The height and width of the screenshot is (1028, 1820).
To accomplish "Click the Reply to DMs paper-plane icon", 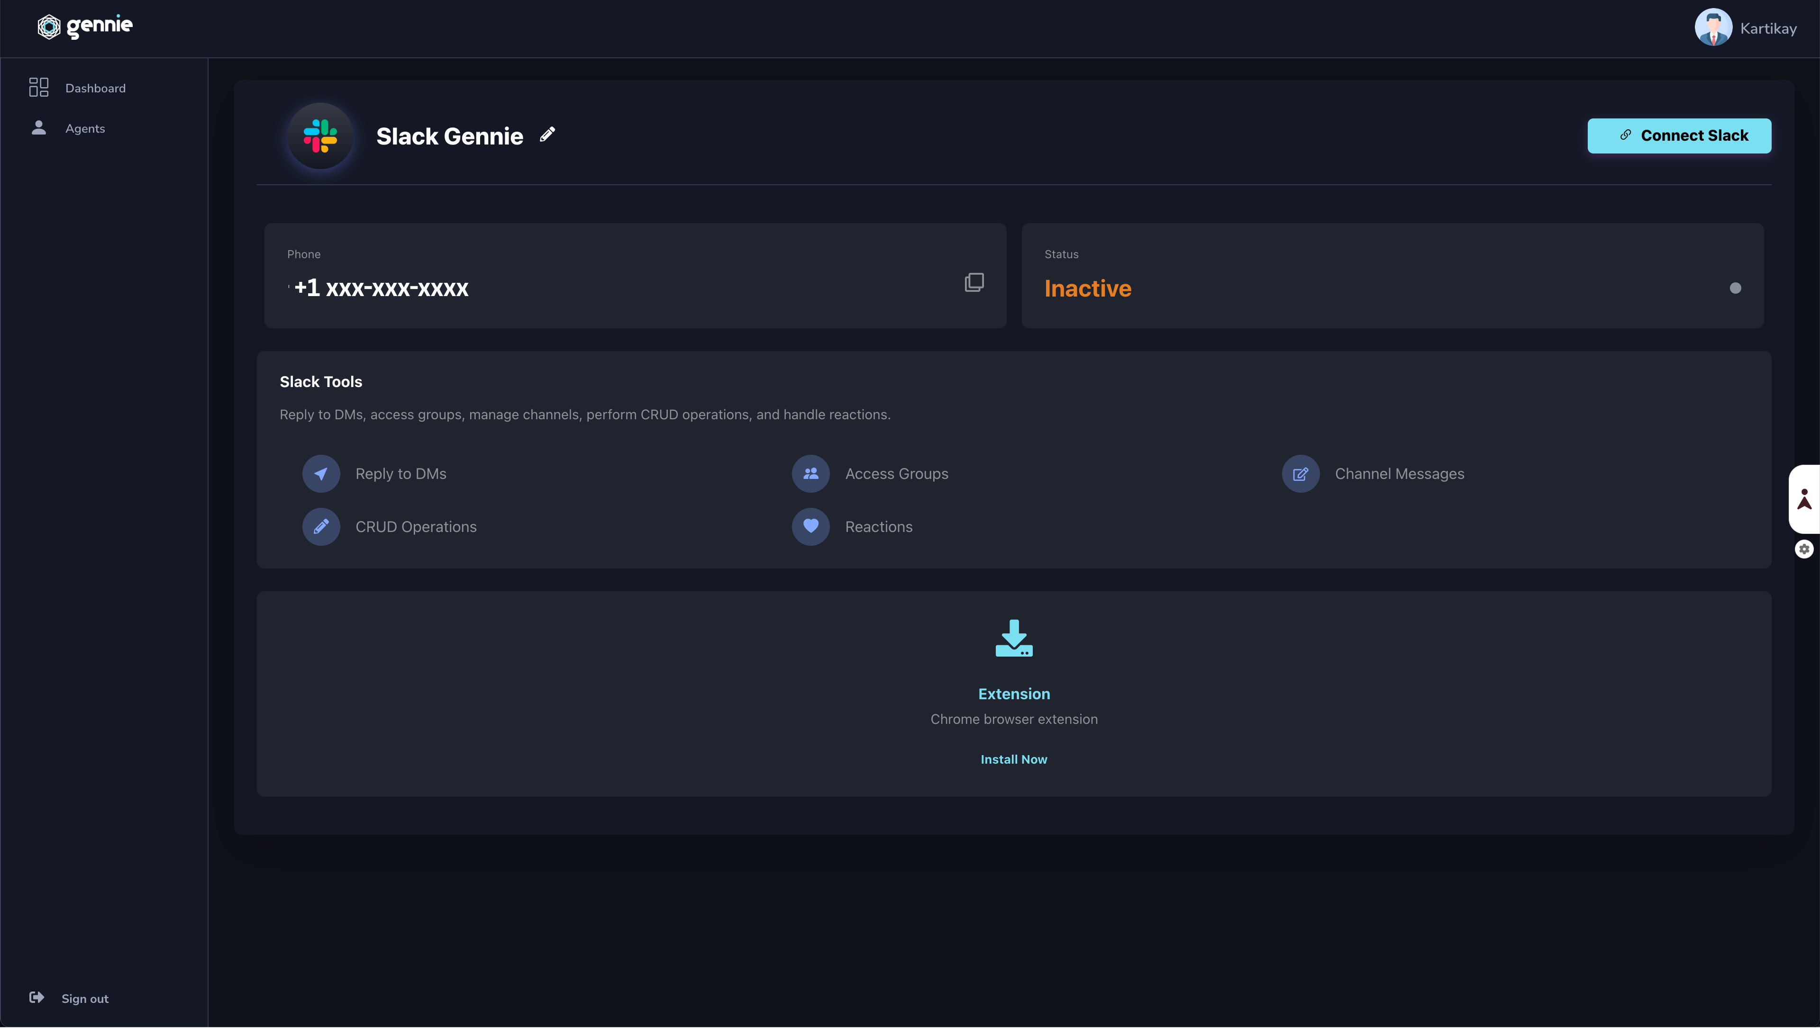I will tap(321, 474).
